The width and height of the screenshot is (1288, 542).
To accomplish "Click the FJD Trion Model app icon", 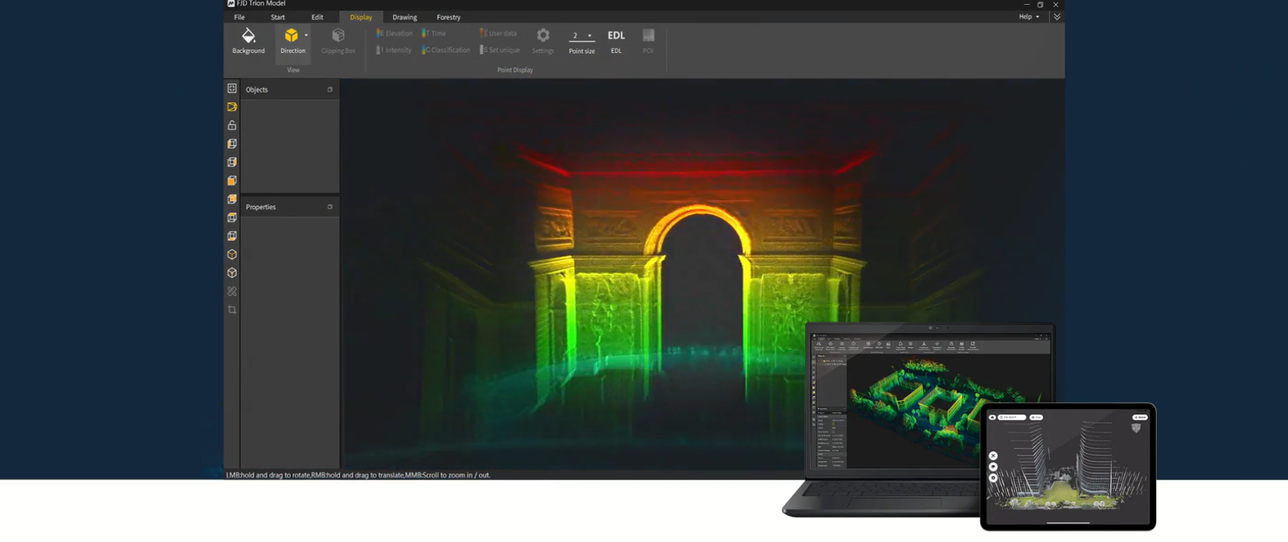I will point(231,3).
